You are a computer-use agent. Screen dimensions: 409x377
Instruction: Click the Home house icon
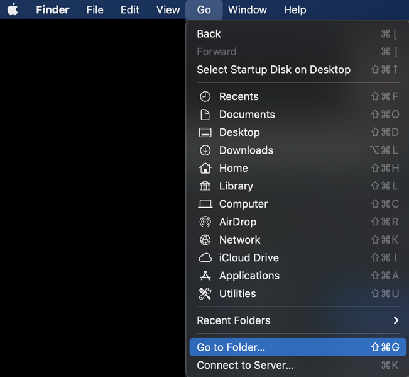[205, 168]
